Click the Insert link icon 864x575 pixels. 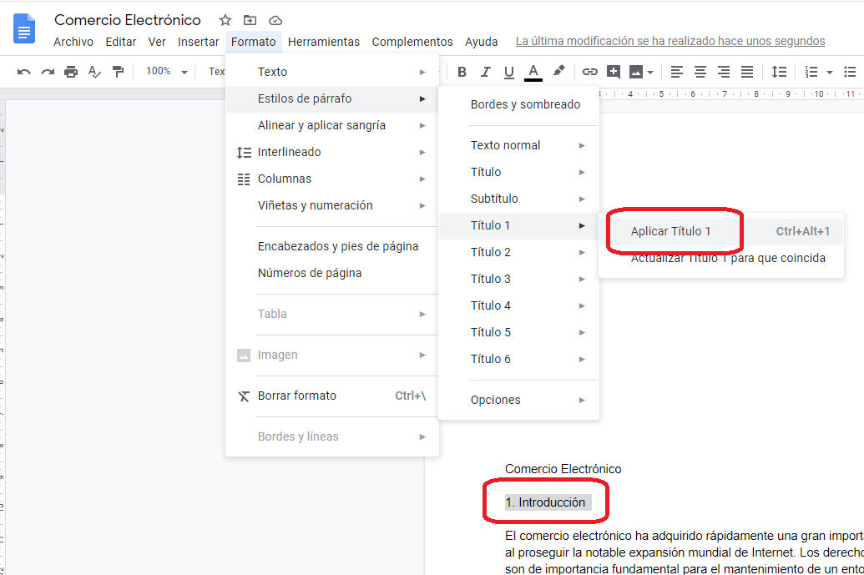590,72
